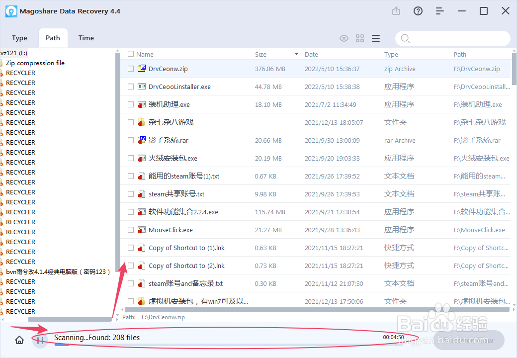Viewport: 517px width, 358px height.
Task: Pause the scan with the pause button
Action: (40, 340)
